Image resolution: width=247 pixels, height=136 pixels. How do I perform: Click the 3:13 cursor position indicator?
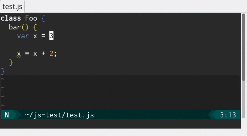click(228, 115)
